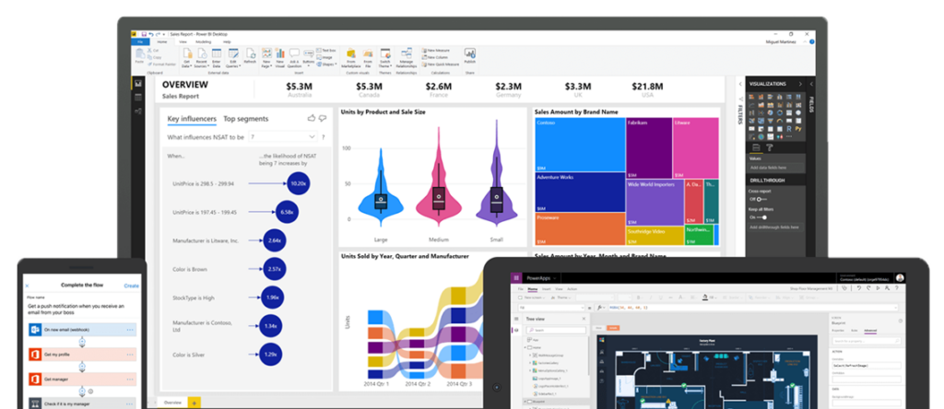Insert a Text box from ribbon

[327, 51]
